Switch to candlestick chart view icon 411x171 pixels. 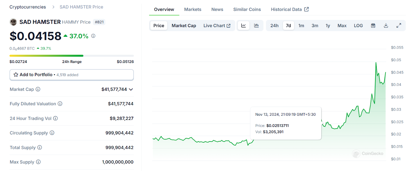pos(256,26)
